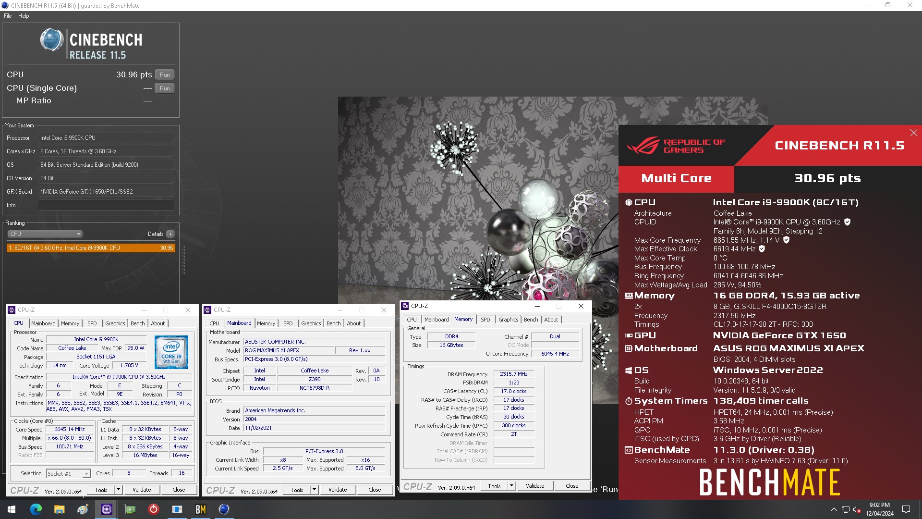Open red power app taskbar icon
922x519 pixels.
154,509
